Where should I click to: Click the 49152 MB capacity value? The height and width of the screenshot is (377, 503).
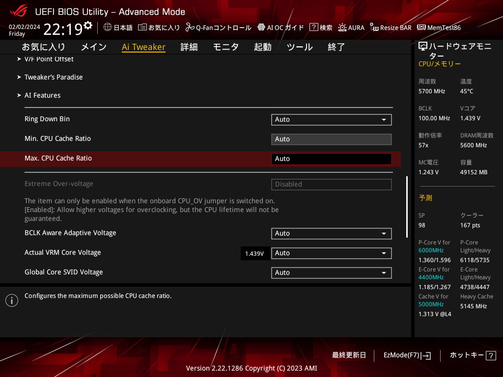pyautogui.click(x=474, y=172)
